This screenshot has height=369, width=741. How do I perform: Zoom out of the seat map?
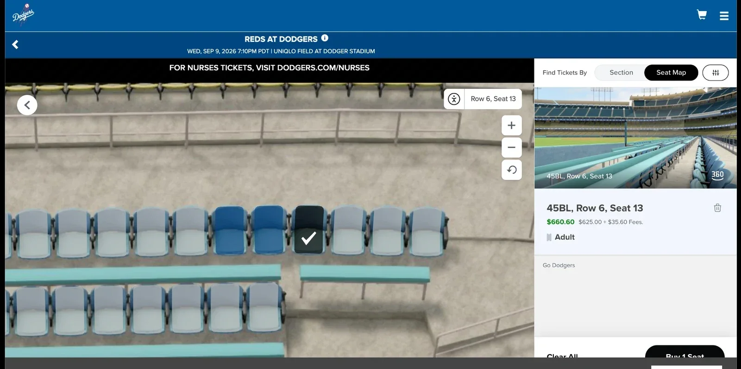coord(512,148)
